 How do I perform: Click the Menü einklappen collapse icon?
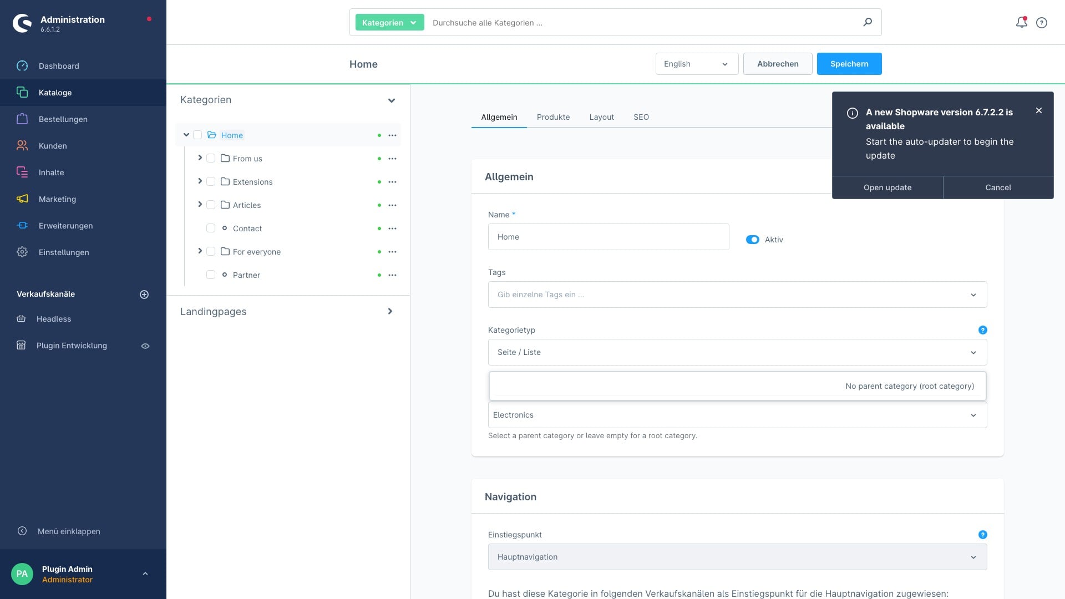(22, 531)
